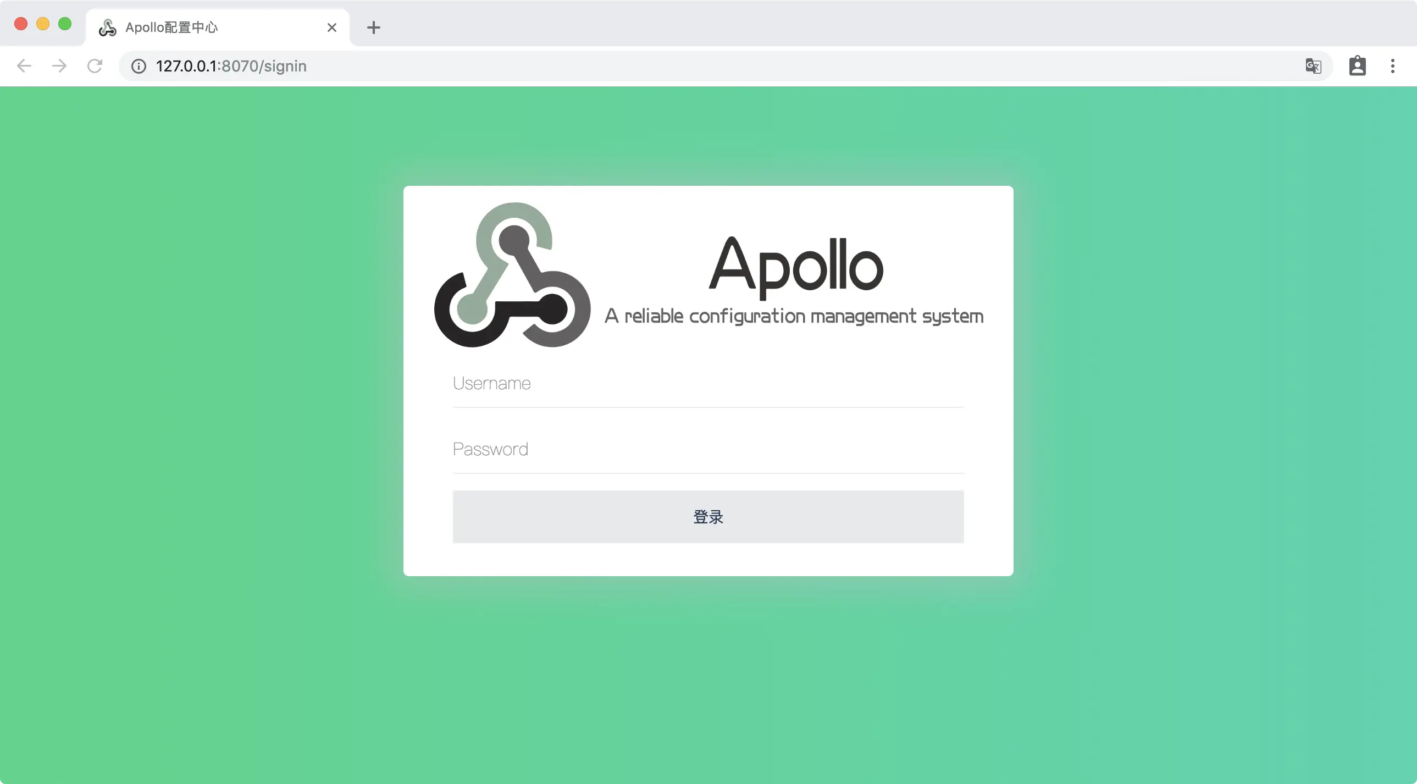Click the browser forward arrow
Image resolution: width=1417 pixels, height=784 pixels.
coord(59,66)
